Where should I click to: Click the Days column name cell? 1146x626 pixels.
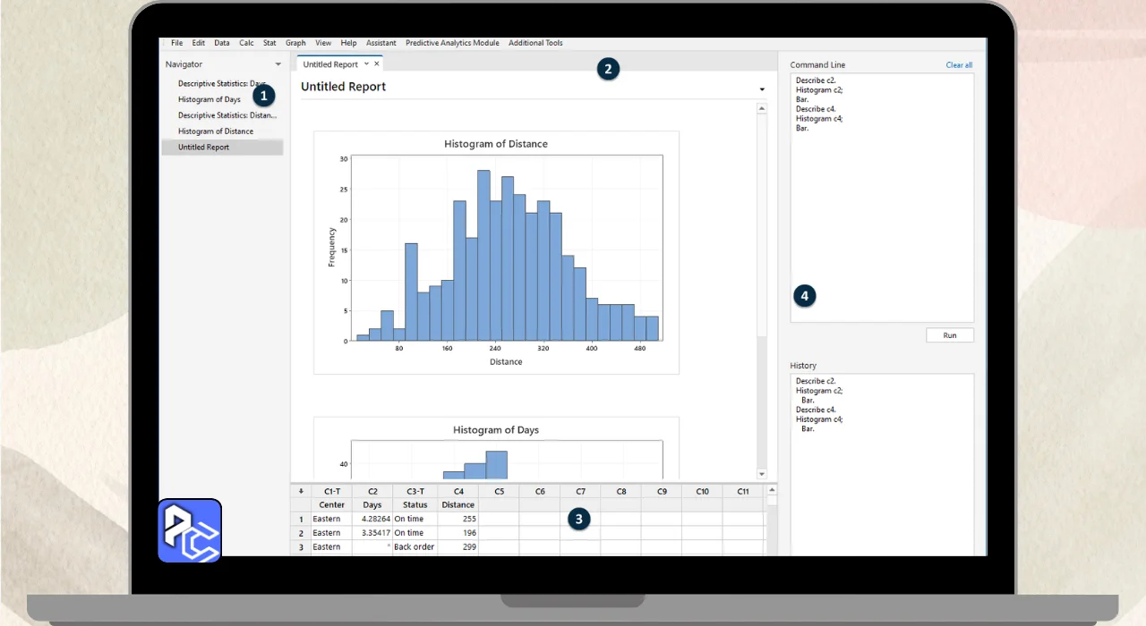pos(372,504)
